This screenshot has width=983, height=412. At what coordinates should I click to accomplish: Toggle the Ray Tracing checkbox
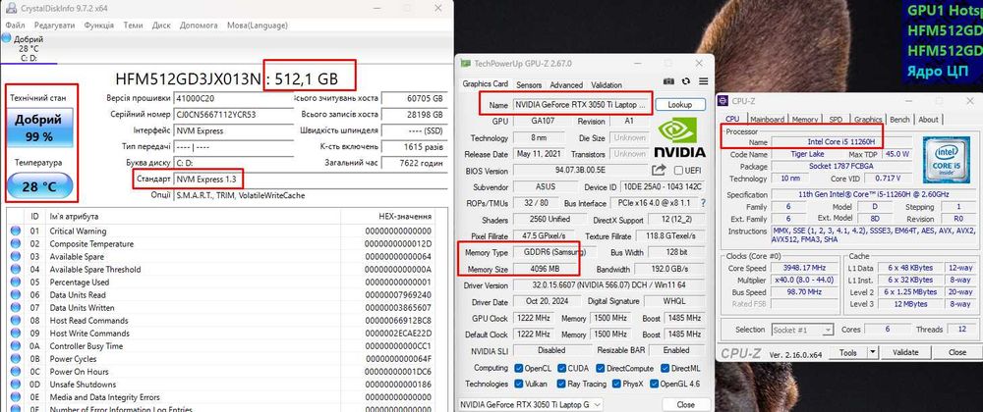coord(561,384)
